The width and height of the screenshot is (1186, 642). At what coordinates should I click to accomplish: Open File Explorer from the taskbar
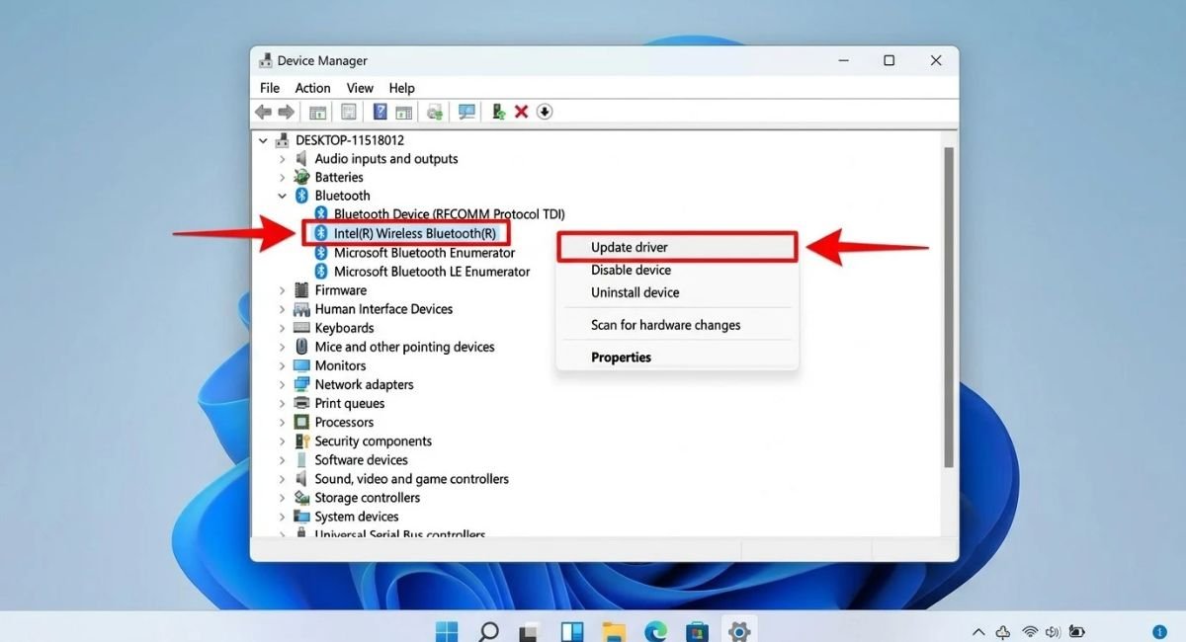614,631
